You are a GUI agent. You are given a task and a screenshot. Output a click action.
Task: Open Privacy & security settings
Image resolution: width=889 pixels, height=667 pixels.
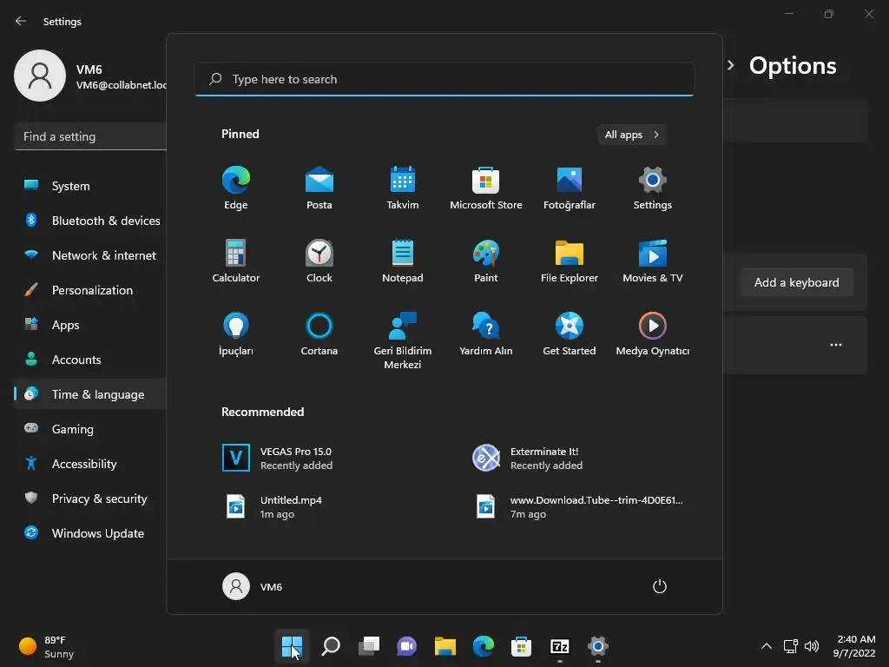90,499
